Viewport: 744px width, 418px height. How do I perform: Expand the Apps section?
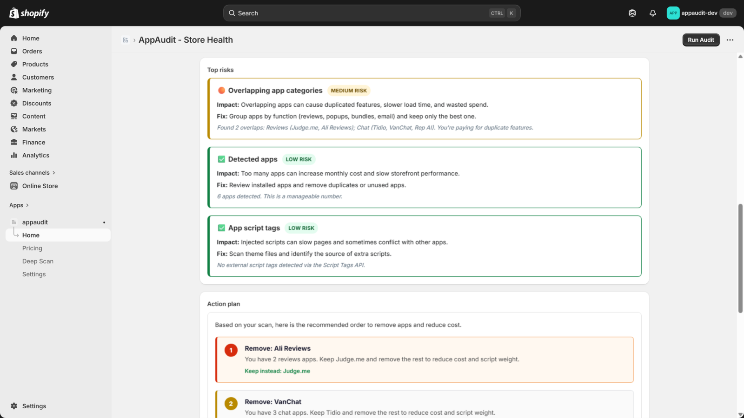[19, 205]
